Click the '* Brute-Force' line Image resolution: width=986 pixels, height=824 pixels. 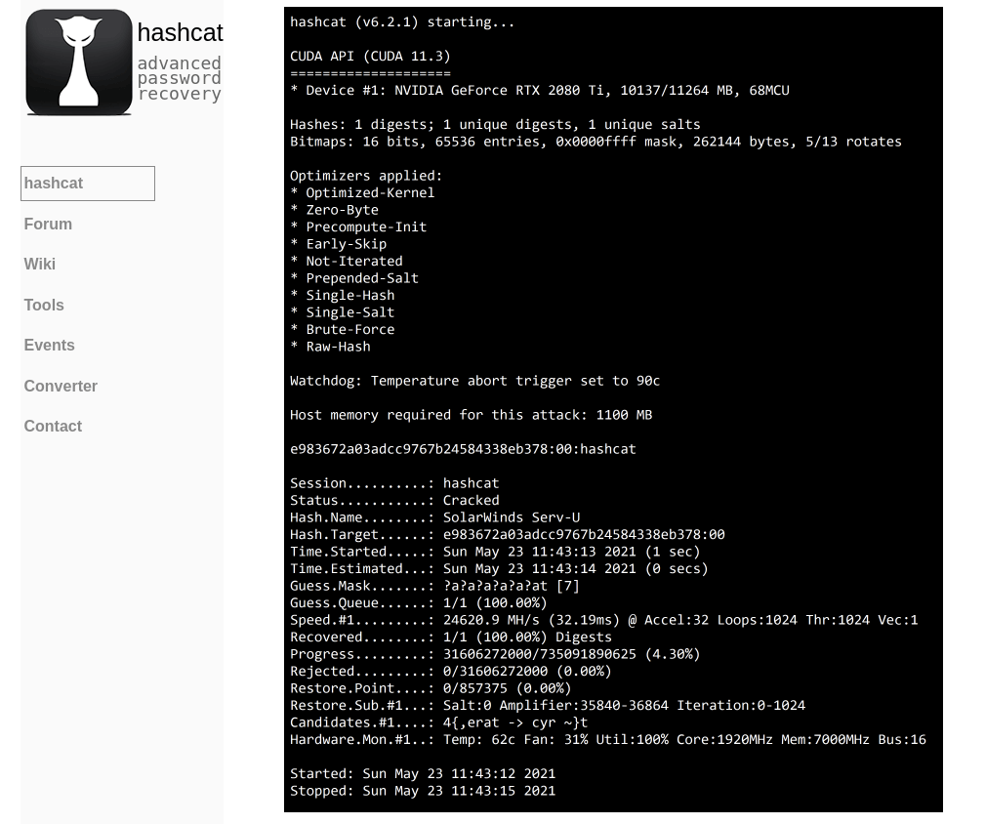342,329
